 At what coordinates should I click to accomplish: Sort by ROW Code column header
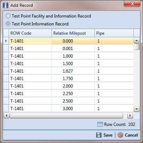point(30,33)
